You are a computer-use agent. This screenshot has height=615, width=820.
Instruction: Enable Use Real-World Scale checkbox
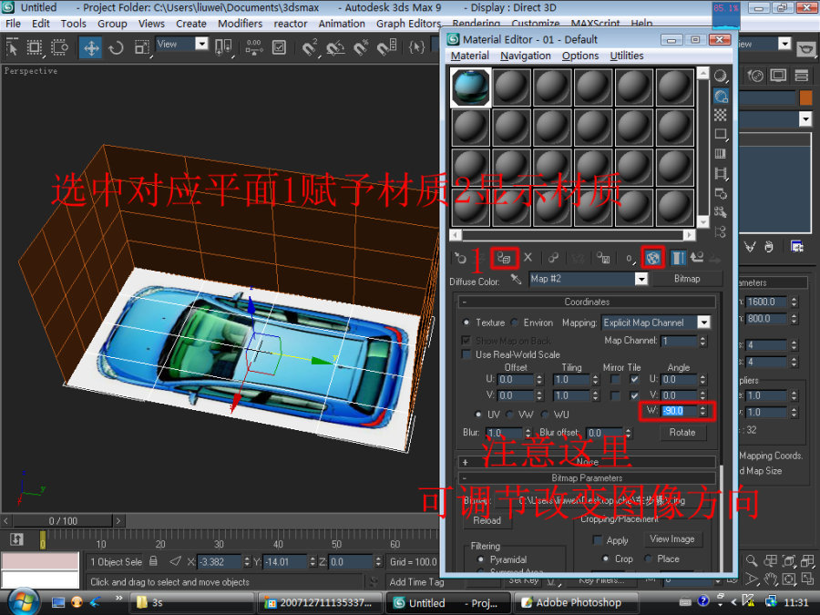(x=466, y=354)
